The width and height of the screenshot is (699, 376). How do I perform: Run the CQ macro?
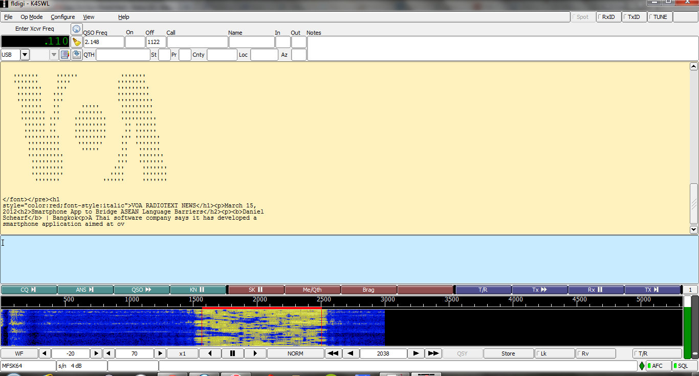pyautogui.click(x=29, y=290)
